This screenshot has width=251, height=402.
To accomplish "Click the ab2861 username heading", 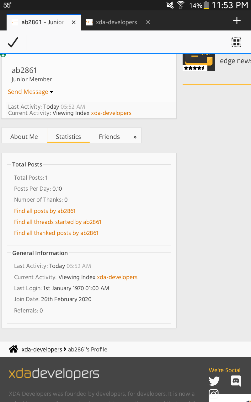I will pyautogui.click(x=24, y=70).
